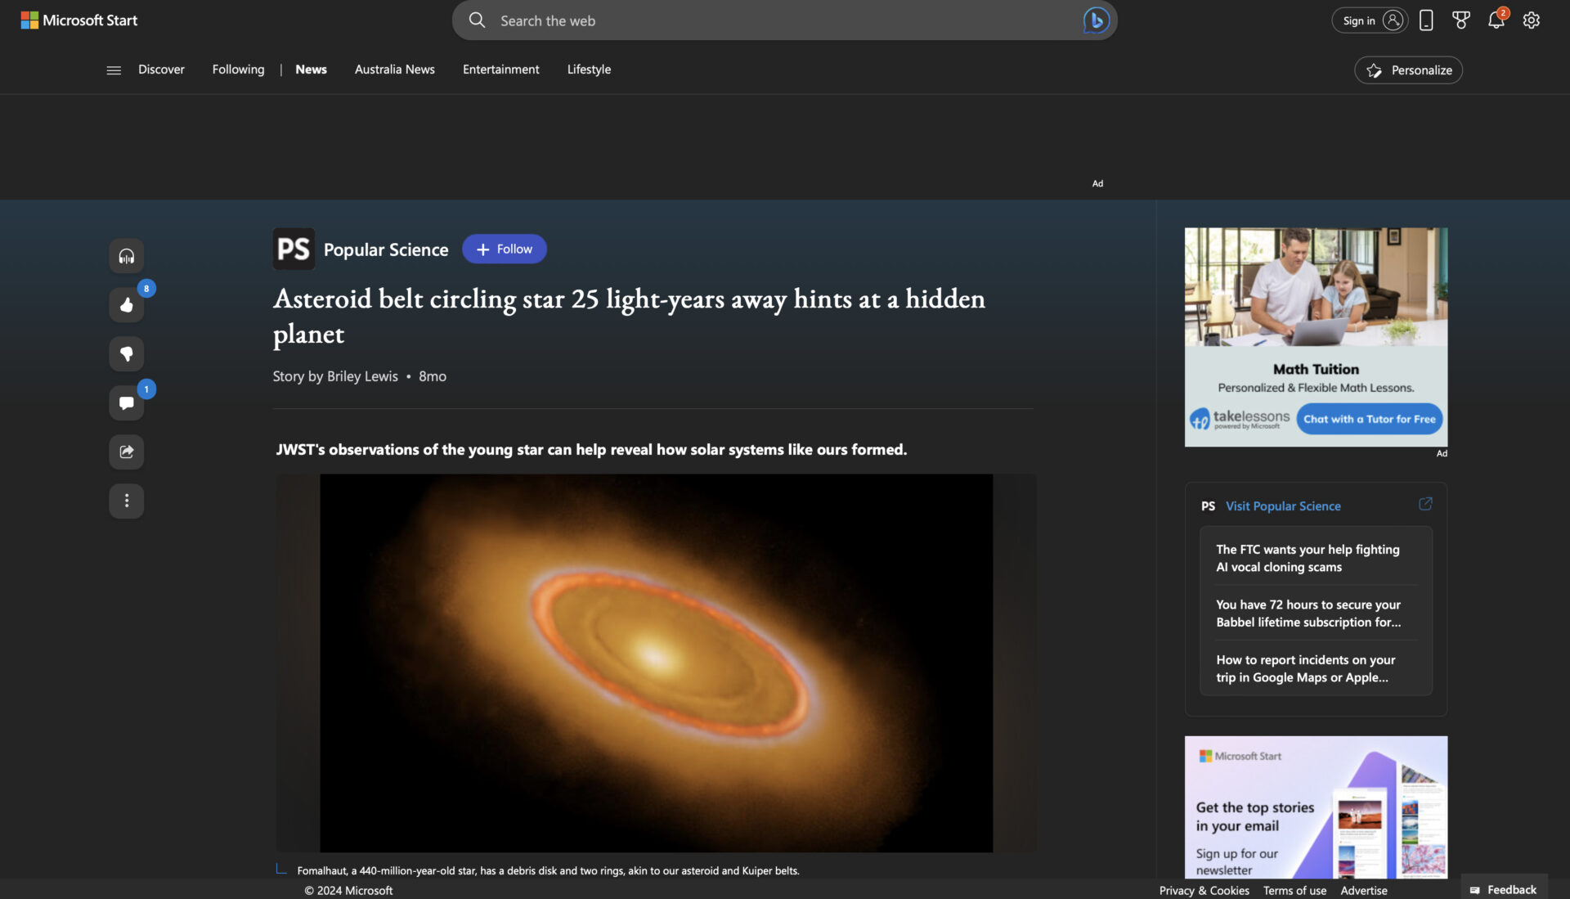Click the small PS icon in sidebar card
This screenshot has width=1570, height=899.
(x=1208, y=506)
